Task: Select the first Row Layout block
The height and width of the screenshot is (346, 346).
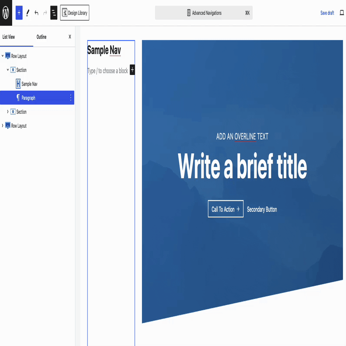Action: click(x=19, y=56)
